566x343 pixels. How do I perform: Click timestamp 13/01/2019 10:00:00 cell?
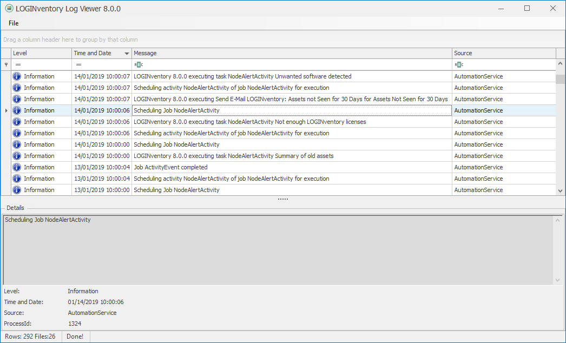pos(101,190)
